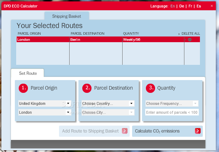Click the step 2 red circle badge
The height and width of the screenshot is (152, 219).
pos(87,88)
